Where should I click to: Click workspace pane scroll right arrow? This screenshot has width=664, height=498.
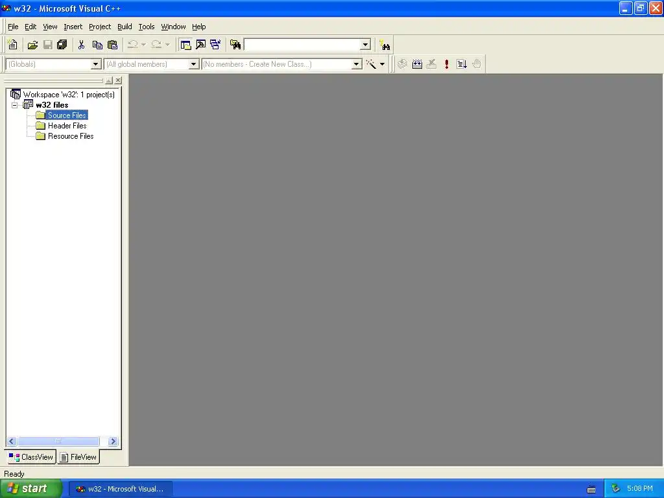pos(113,441)
